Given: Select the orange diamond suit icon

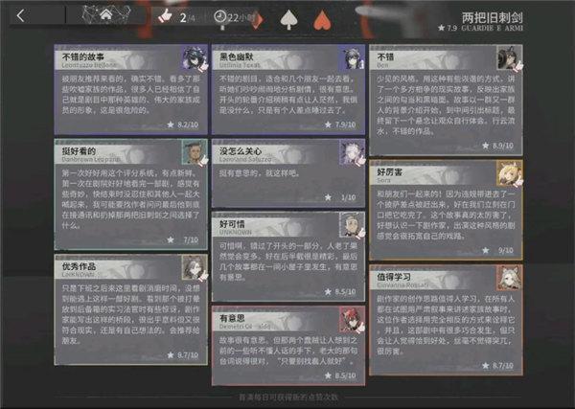Looking at the screenshot, I should pos(258,20).
